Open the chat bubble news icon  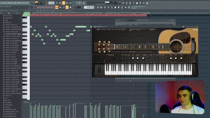(144, 3)
